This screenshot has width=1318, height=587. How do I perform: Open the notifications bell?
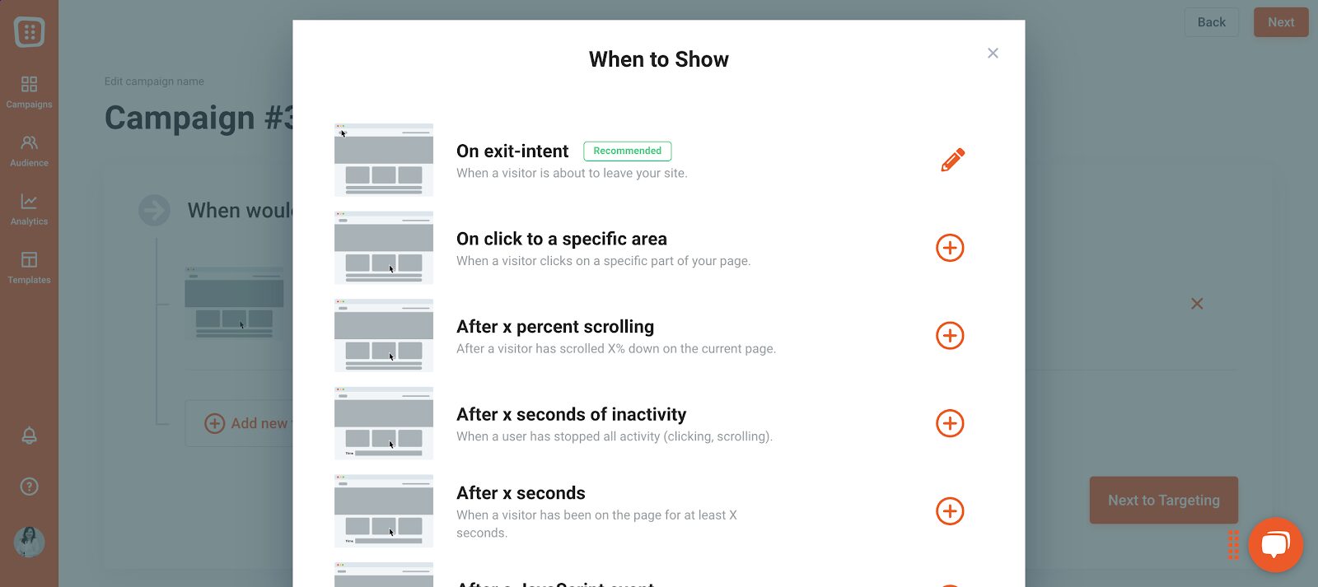pos(29,436)
